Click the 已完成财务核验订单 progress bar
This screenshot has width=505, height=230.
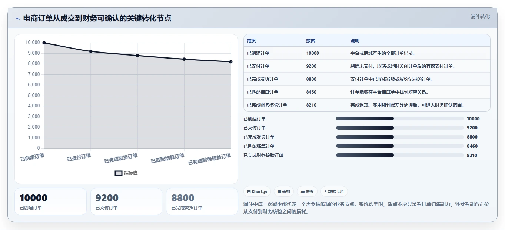400,156
